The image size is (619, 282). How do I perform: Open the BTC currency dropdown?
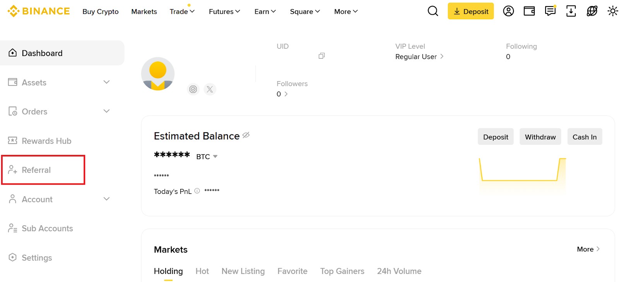(207, 156)
